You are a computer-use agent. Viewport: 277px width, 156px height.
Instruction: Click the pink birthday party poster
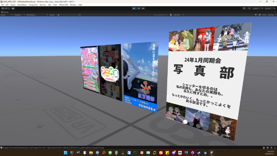(90, 69)
